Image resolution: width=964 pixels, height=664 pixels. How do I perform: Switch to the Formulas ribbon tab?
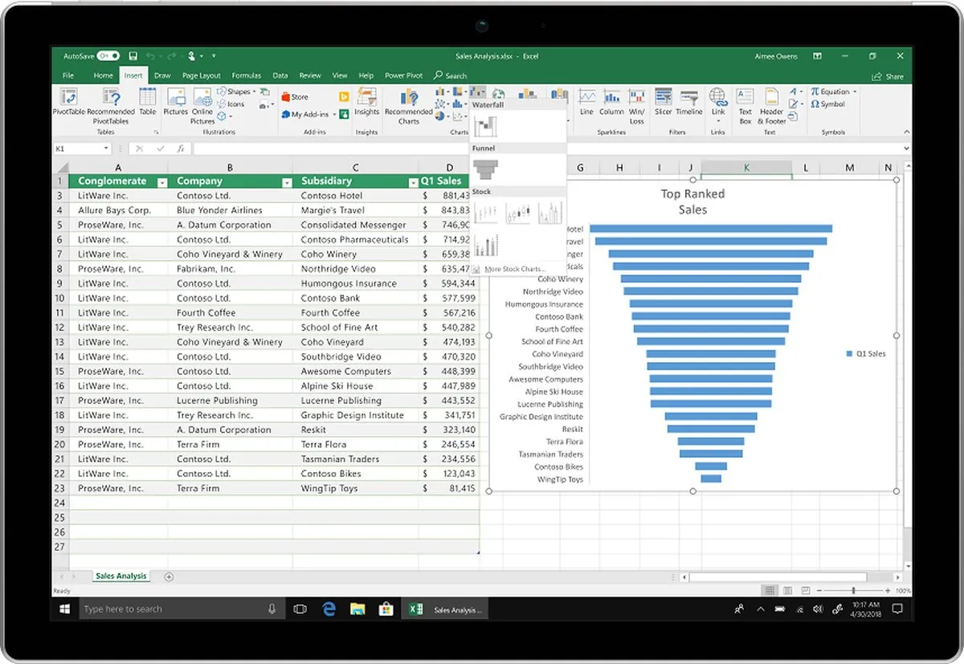coord(247,75)
